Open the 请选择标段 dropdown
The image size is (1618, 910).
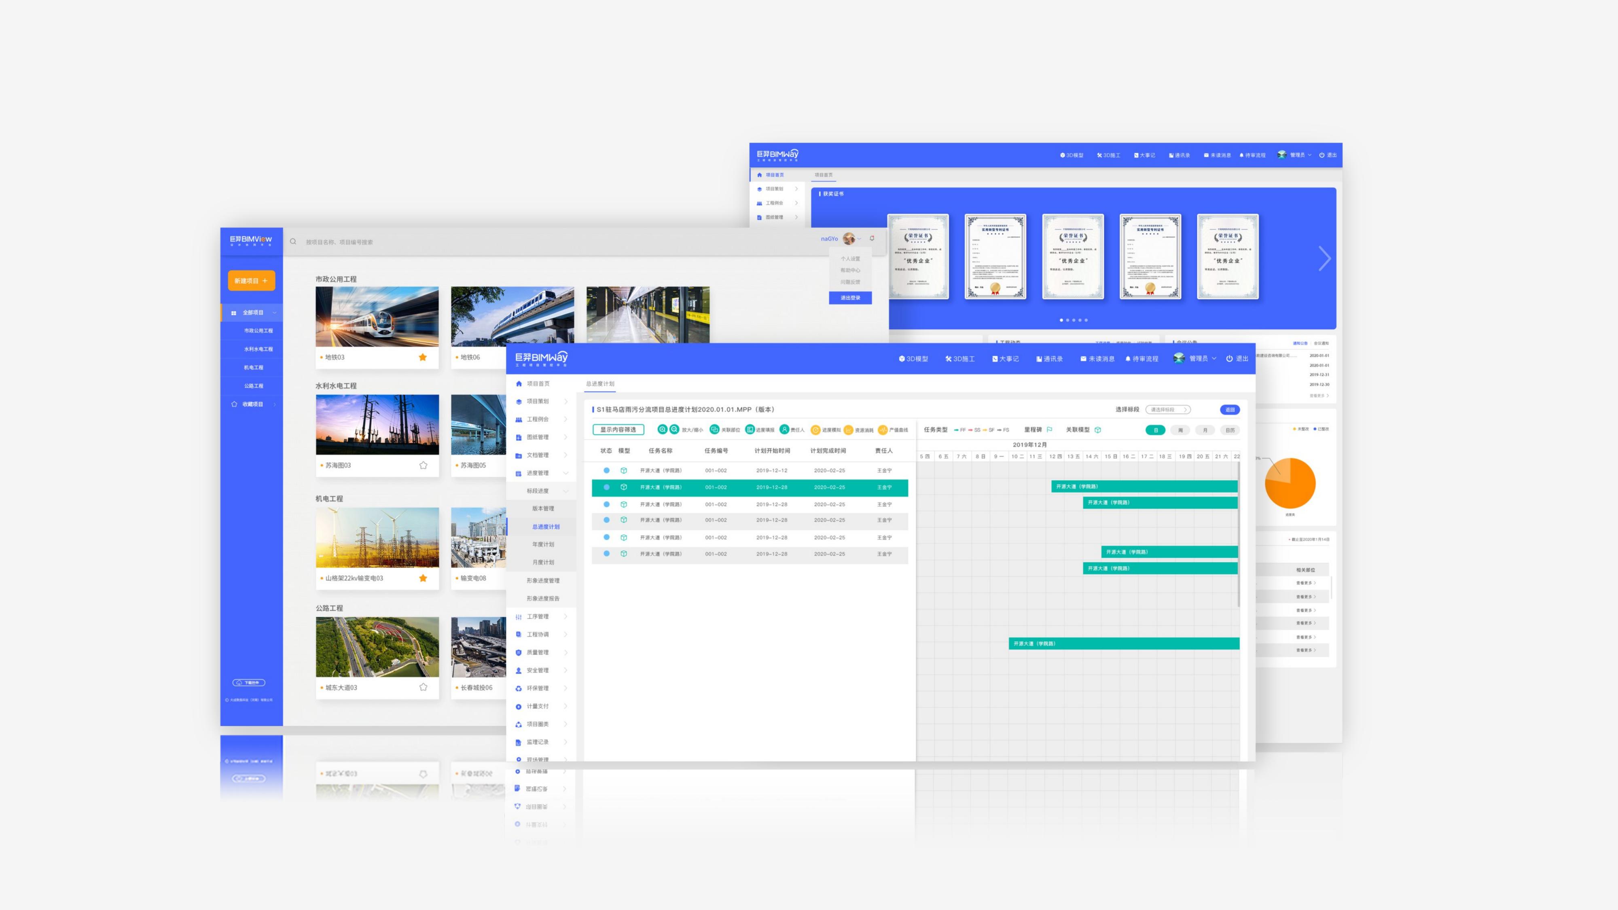coord(1168,409)
